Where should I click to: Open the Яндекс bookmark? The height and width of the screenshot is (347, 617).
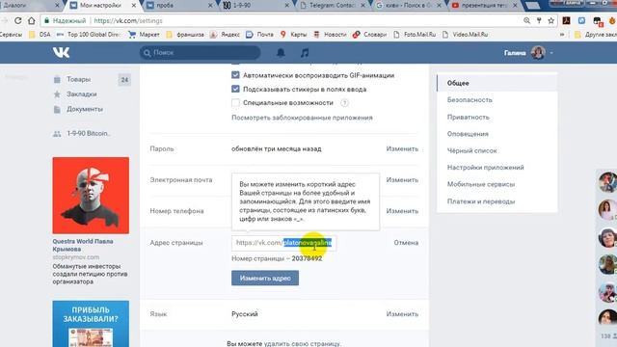click(x=225, y=35)
